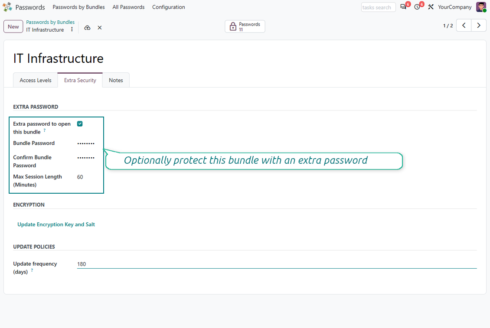The image size is (490, 328).
Task: Edit the Update frequency value 180
Action: point(277,264)
